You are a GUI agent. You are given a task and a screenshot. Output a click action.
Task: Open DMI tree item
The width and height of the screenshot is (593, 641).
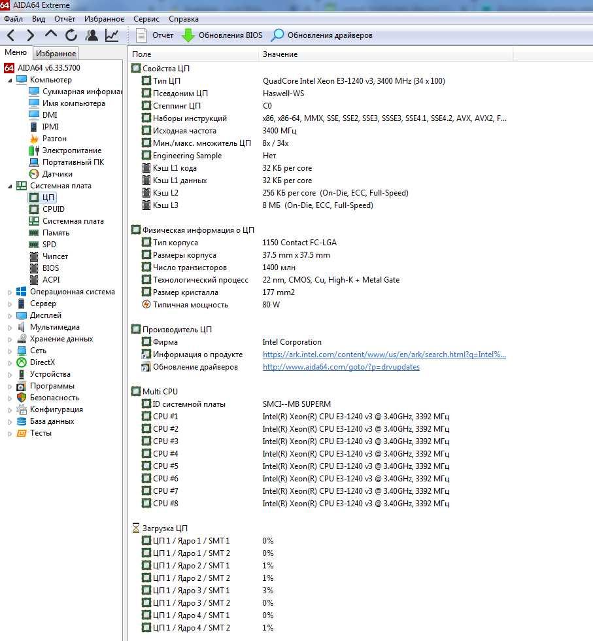pyautogui.click(x=43, y=115)
